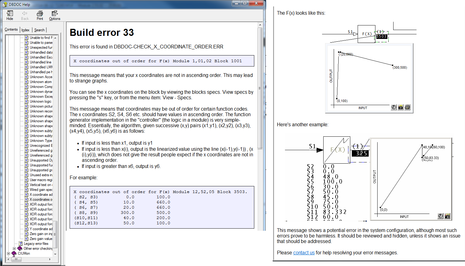Click 'The F(x) looks like this:' text
The width and height of the screenshot is (465, 266).
click(301, 13)
